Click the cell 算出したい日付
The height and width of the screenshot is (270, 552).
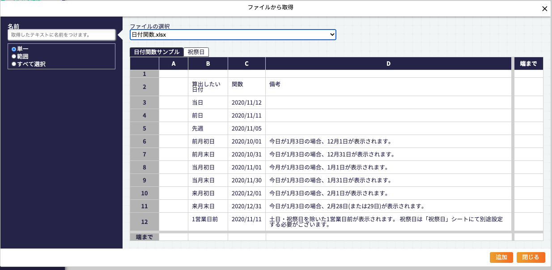(208, 87)
